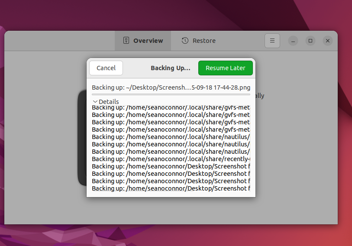Viewport: 352px width, 246px height.
Task: Minimize the backup window
Action: click(293, 41)
